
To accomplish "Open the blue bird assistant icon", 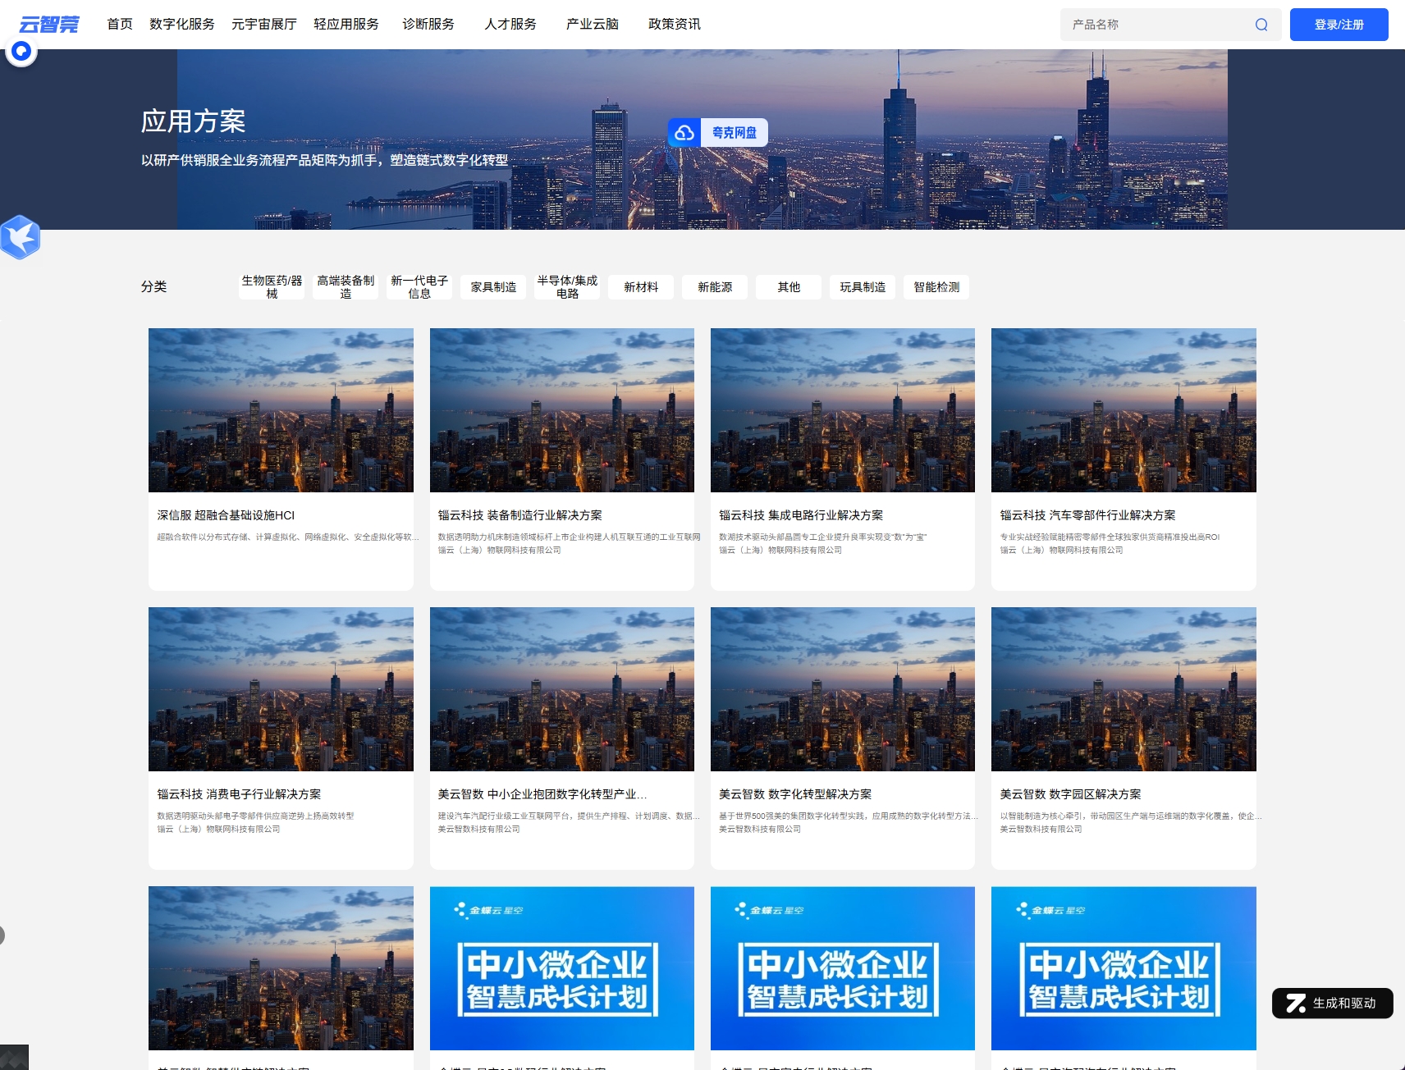I will coord(21,237).
